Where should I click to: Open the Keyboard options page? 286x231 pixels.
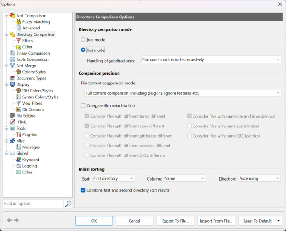31,160
